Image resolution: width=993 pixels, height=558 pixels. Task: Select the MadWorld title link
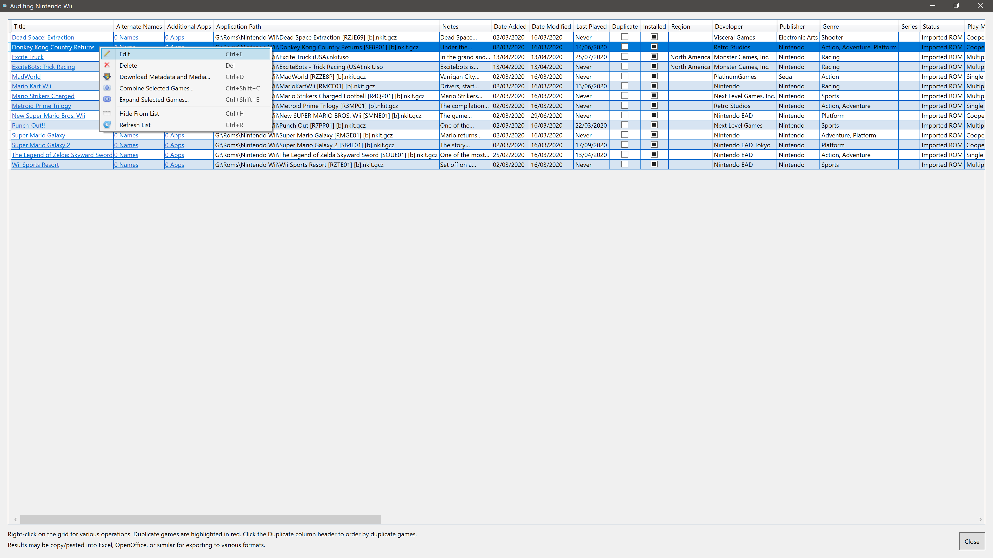[x=26, y=77]
